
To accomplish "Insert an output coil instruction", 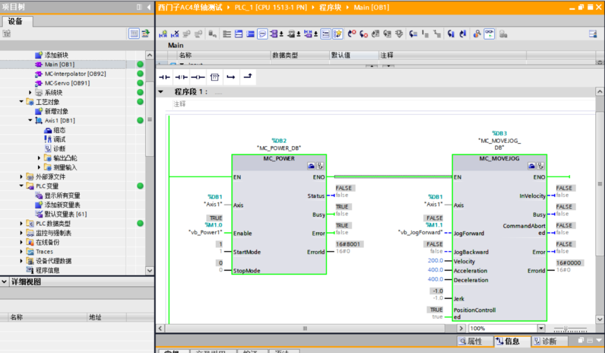I will click(x=197, y=77).
